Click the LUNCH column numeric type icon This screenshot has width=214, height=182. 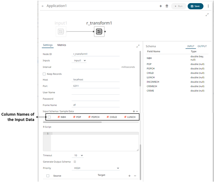(x=125, y=117)
